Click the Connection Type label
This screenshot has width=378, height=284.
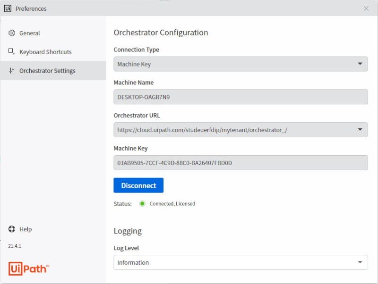(x=137, y=50)
